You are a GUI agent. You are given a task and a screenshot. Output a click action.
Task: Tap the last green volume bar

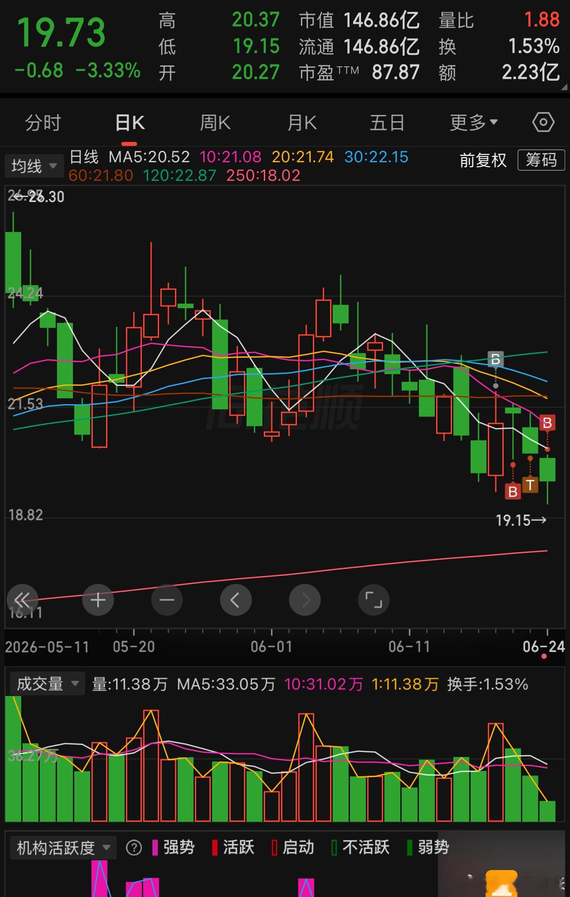click(x=547, y=811)
